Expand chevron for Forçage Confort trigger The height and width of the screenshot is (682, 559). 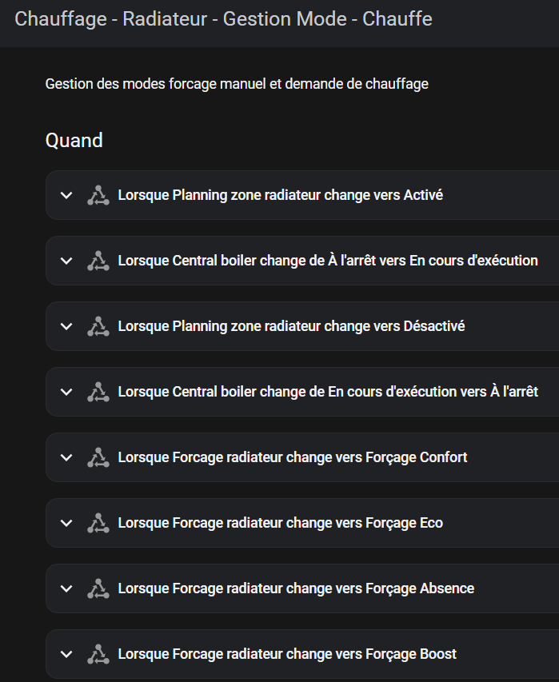pyautogui.click(x=66, y=457)
